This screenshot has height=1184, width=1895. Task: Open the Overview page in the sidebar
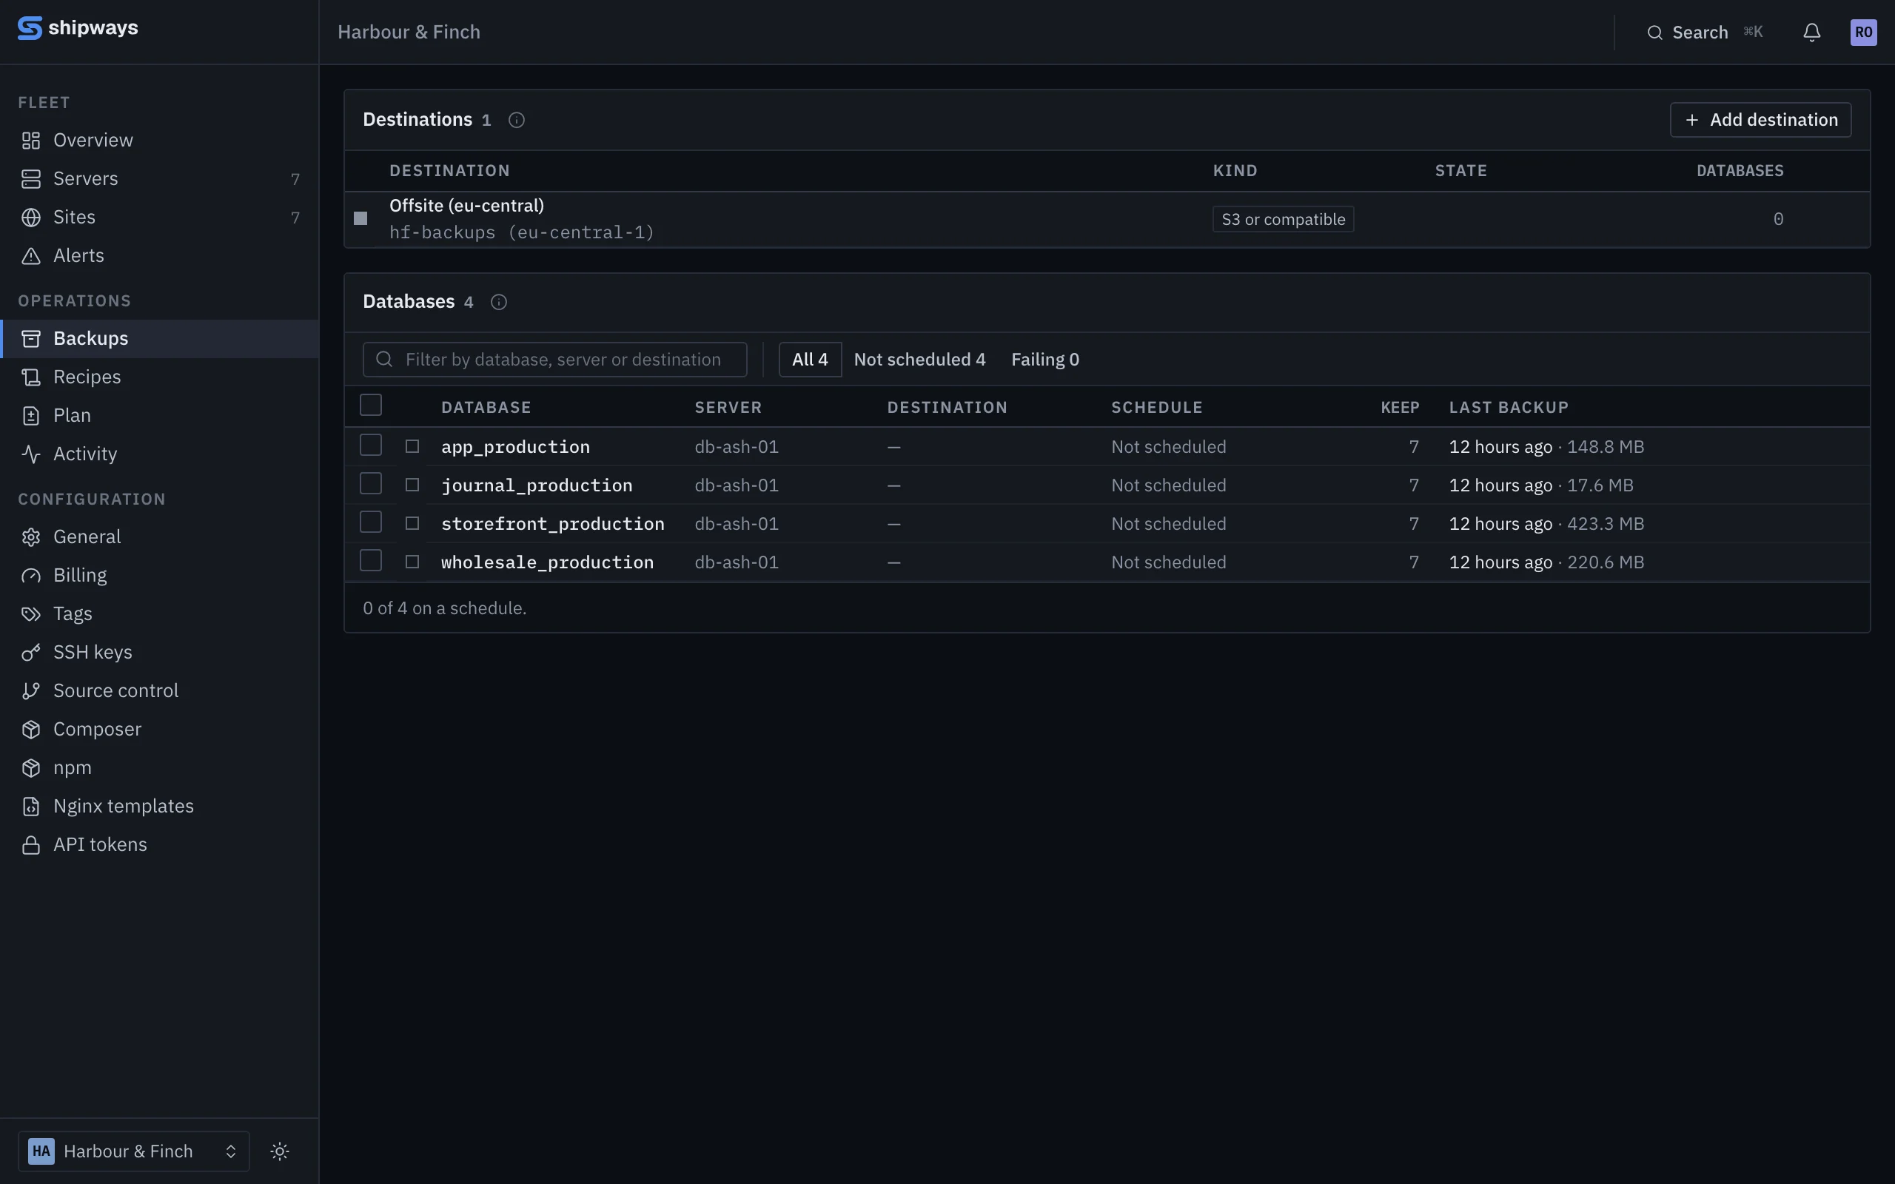(x=159, y=140)
